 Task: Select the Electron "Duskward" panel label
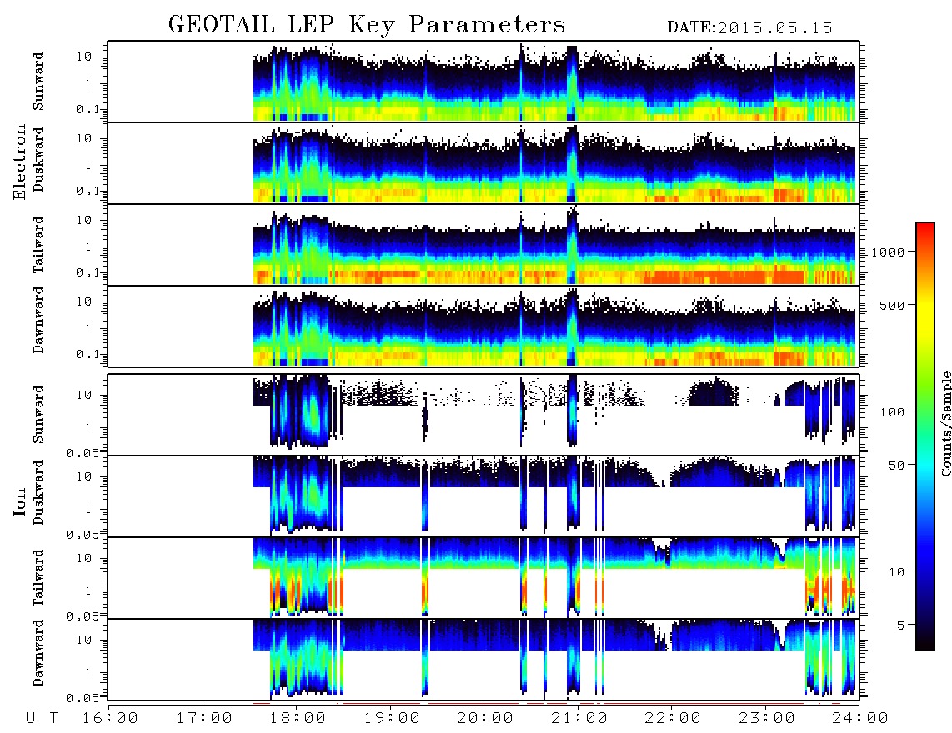click(38, 160)
